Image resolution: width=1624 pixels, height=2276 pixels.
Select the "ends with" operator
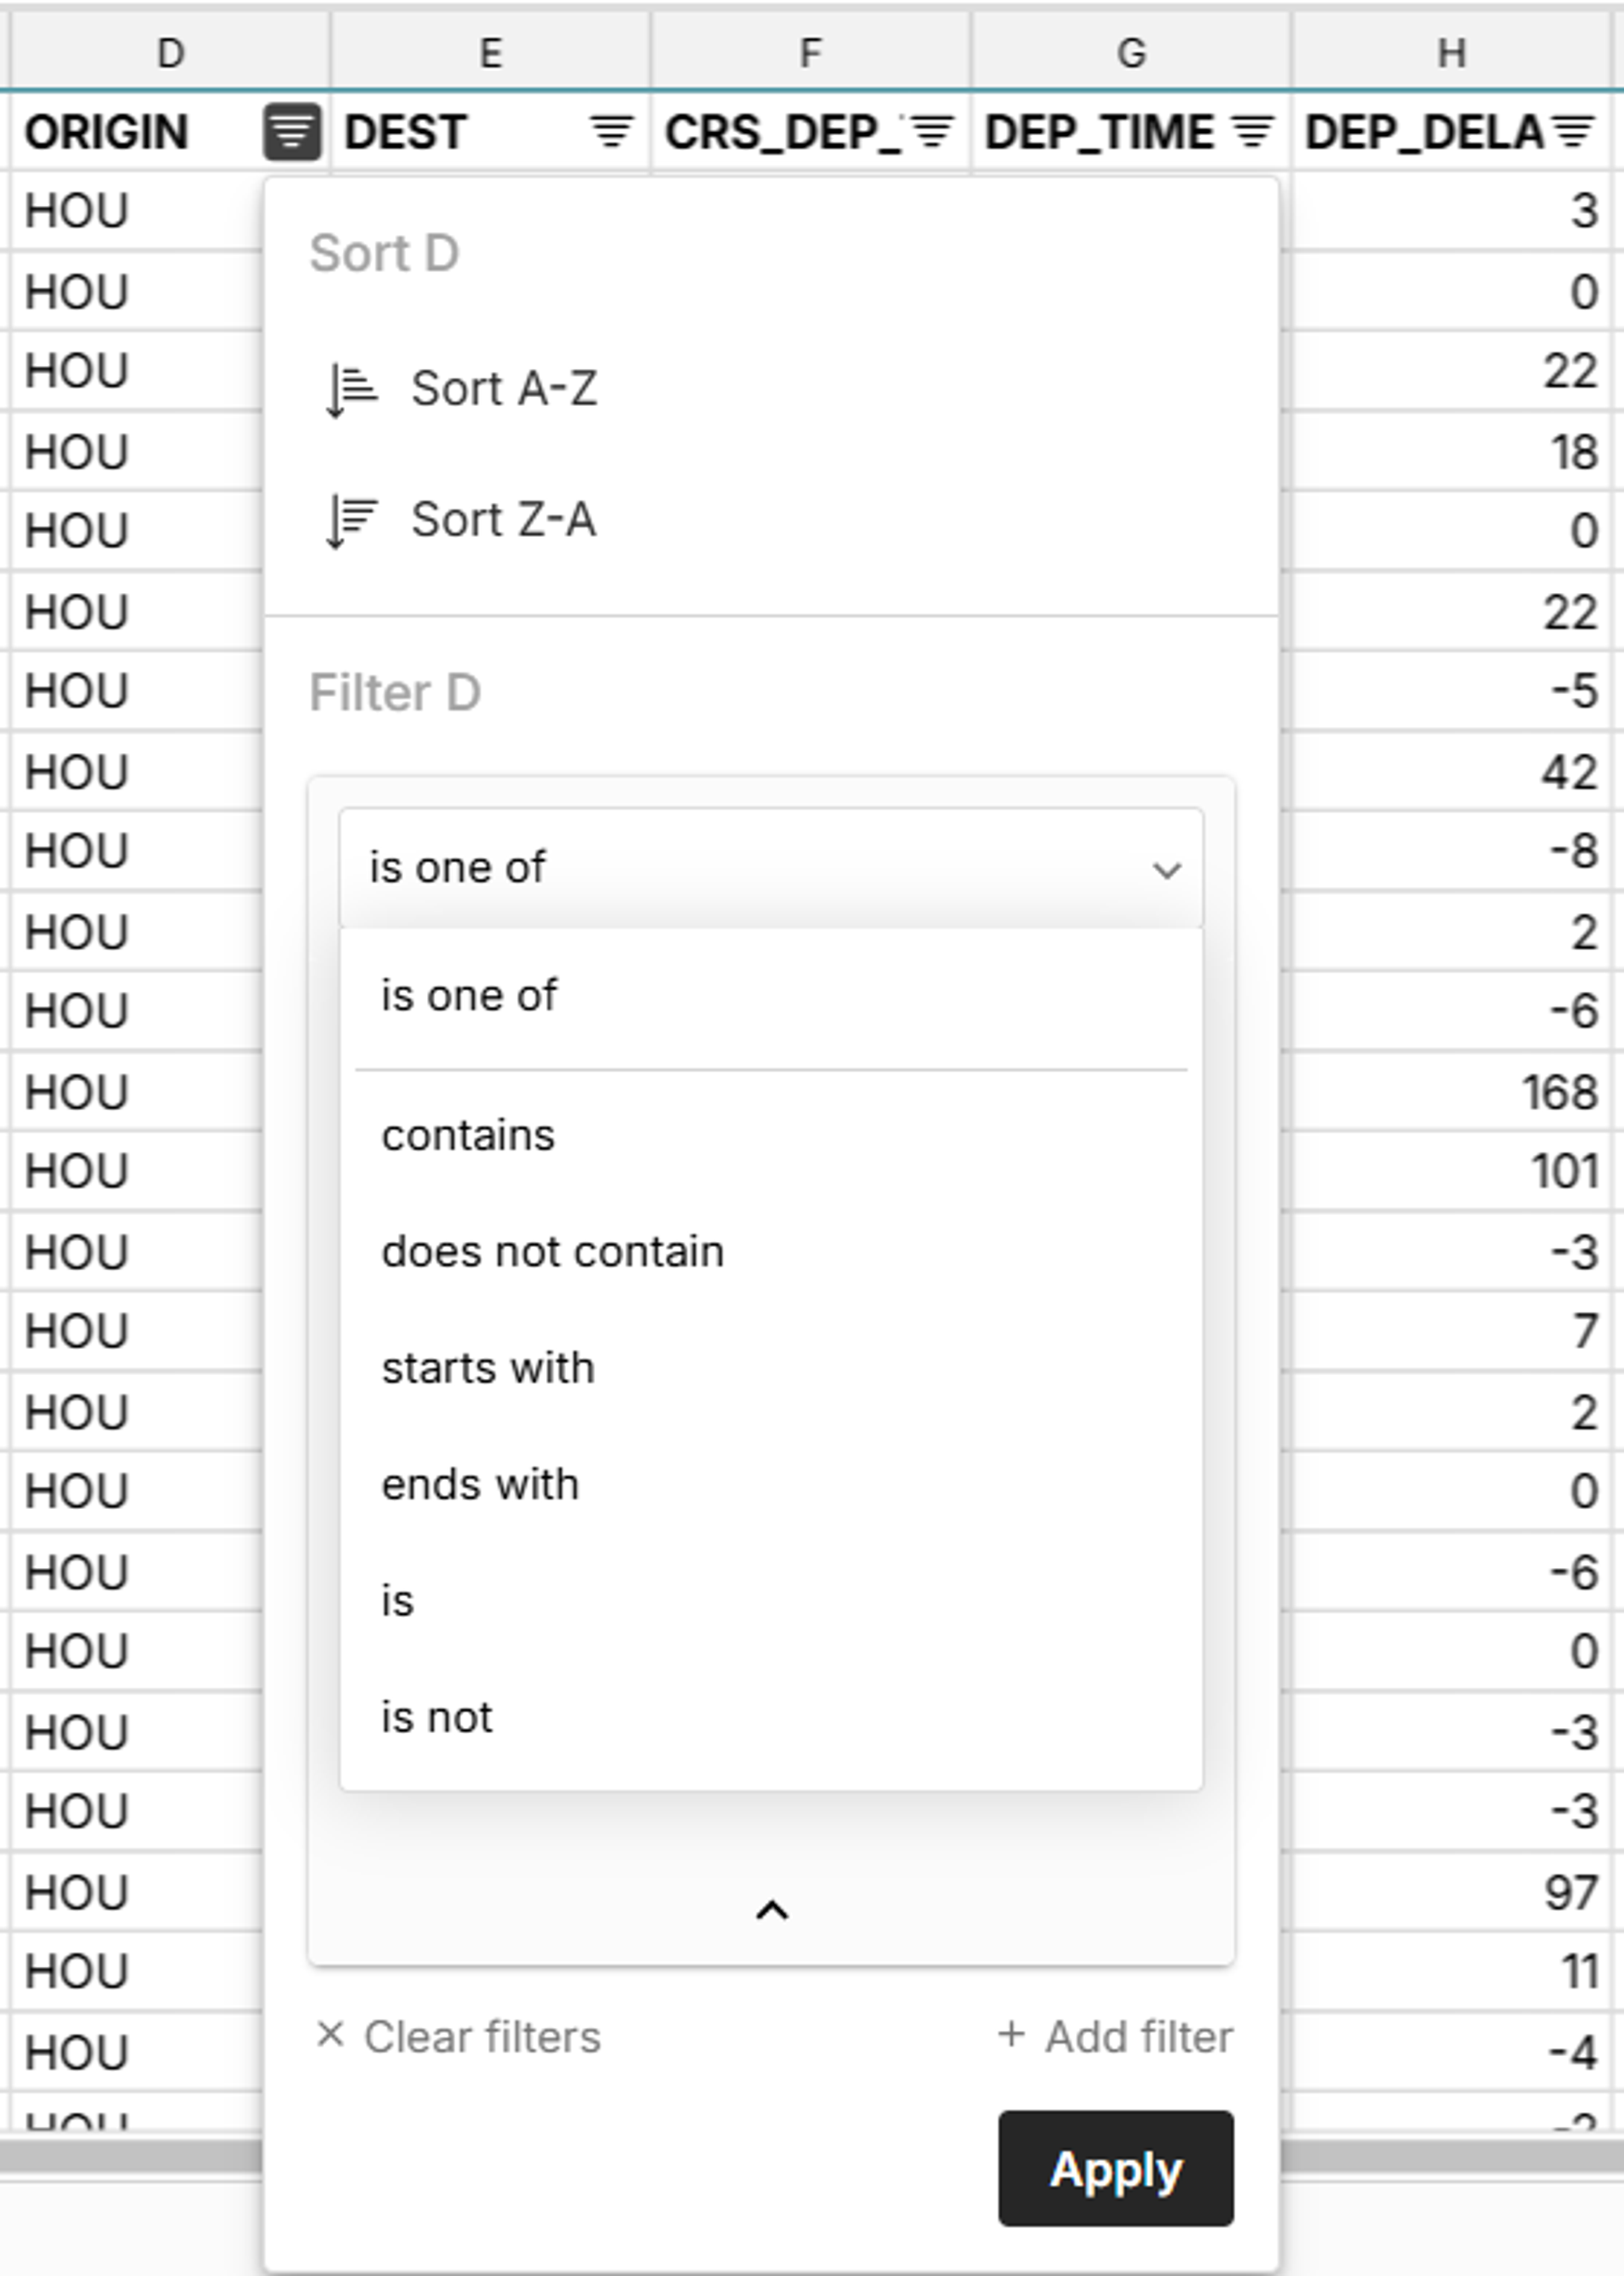(480, 1483)
